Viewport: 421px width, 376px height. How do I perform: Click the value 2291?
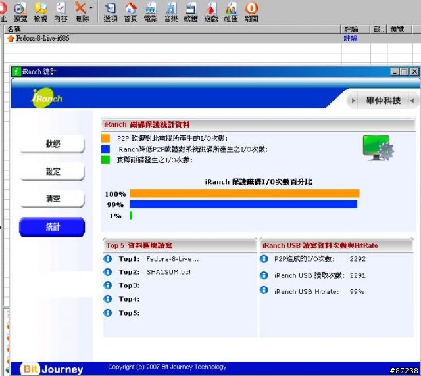pyautogui.click(x=358, y=275)
